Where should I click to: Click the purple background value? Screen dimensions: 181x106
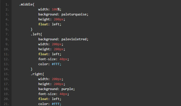point(67,89)
